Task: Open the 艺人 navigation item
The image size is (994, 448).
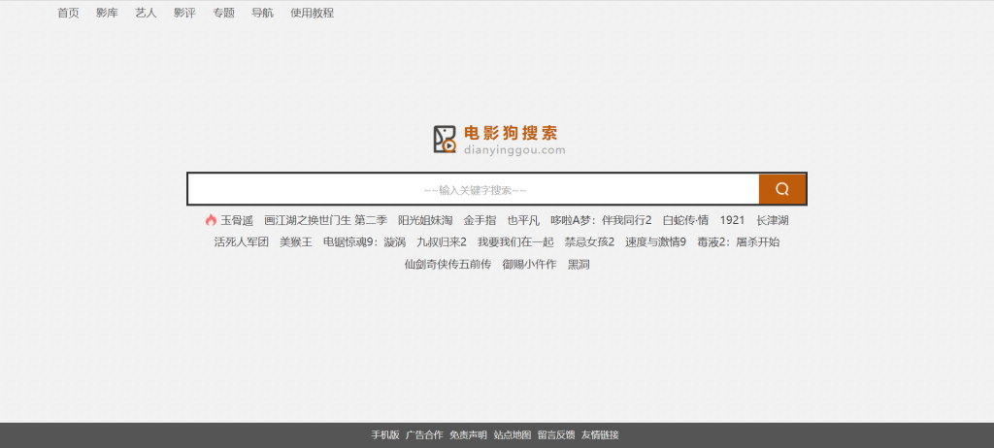Action: click(x=146, y=13)
